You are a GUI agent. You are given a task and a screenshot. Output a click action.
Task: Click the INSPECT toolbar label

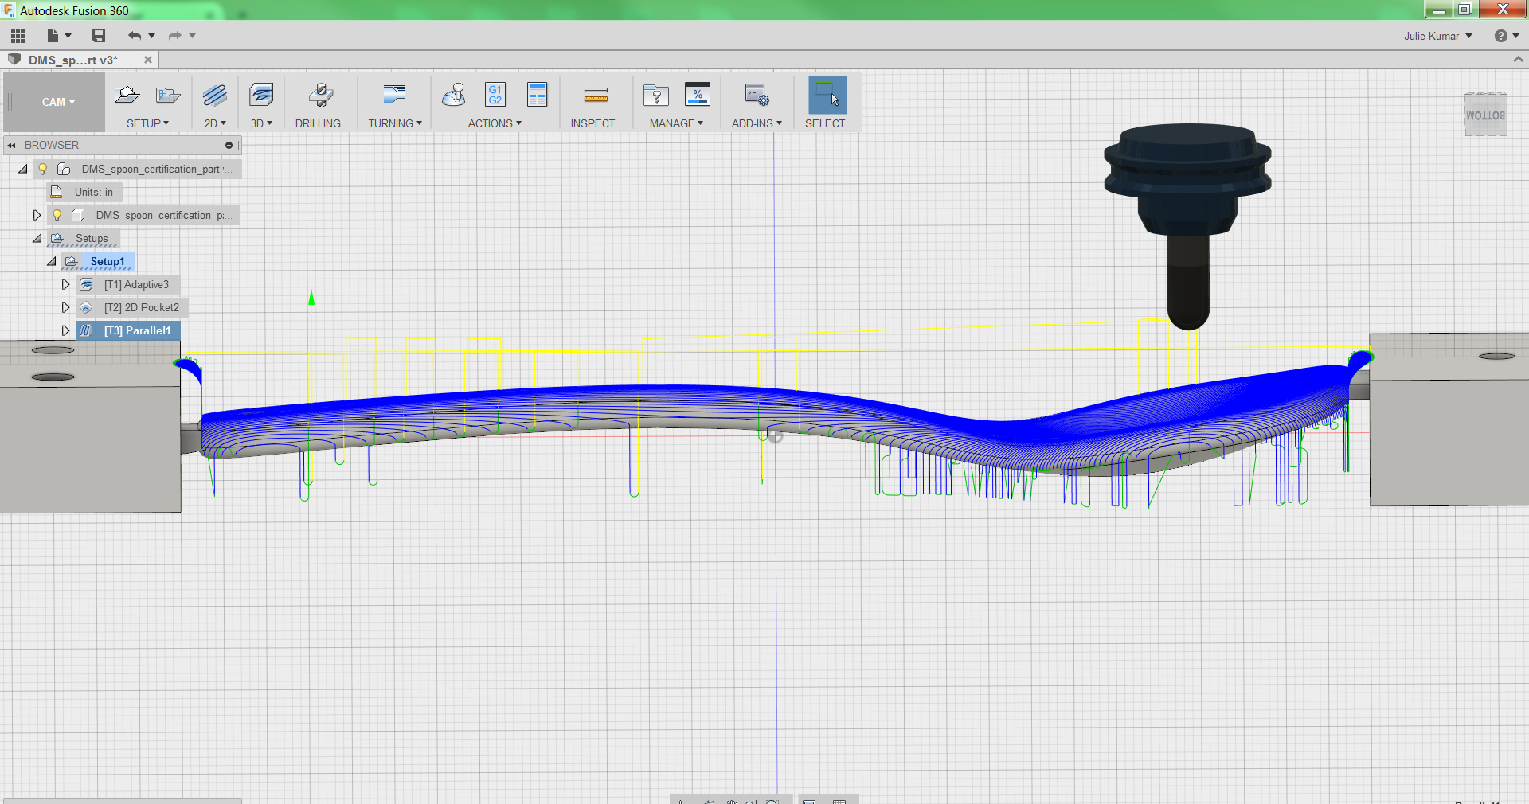592,123
